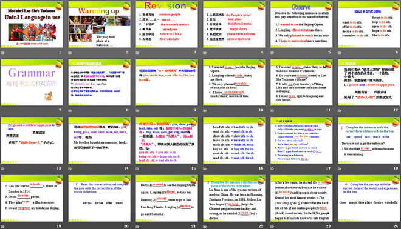This screenshot has width=401, height=229.
Task: Select slide 21 about Betty and Beijing Opera
Action: pyautogui.click(x=166, y=198)
